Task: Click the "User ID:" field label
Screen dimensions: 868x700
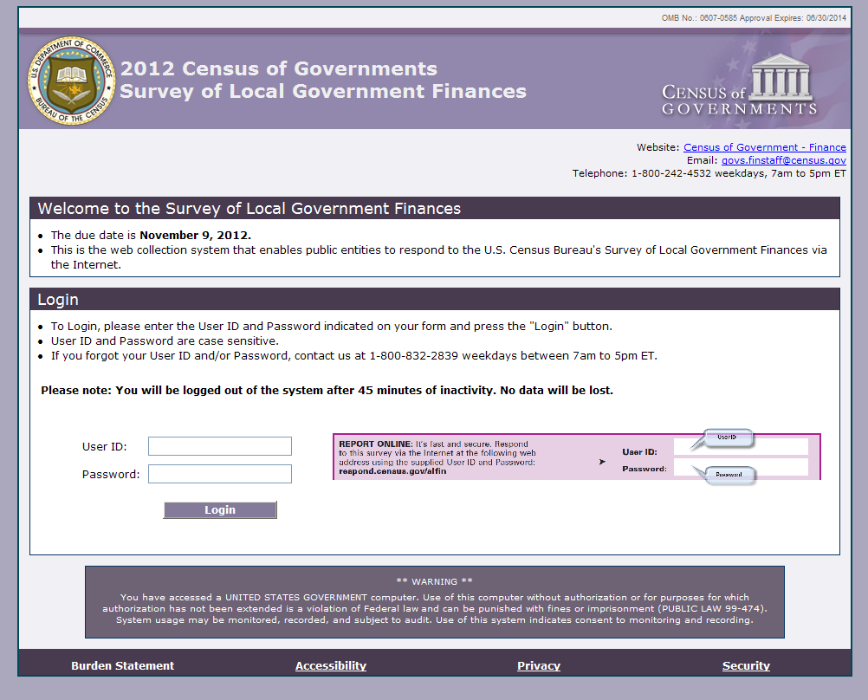Action: [105, 447]
